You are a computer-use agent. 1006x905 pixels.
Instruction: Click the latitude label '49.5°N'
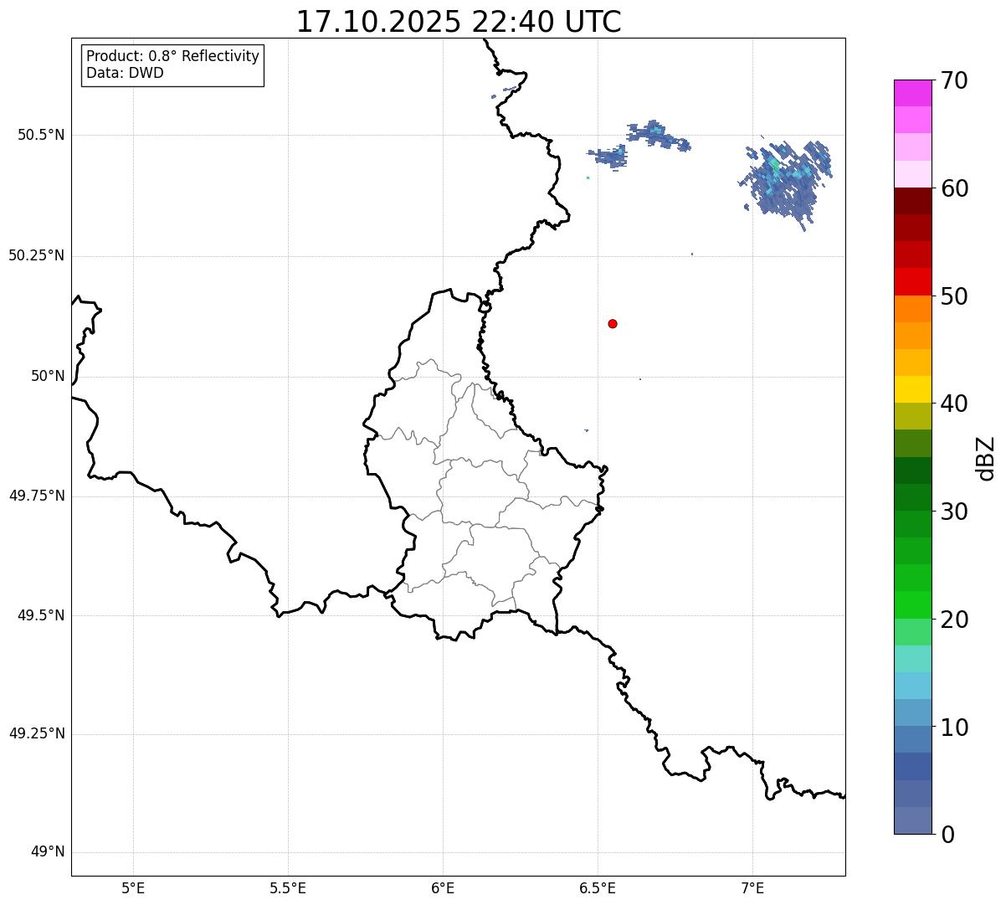(x=41, y=615)
